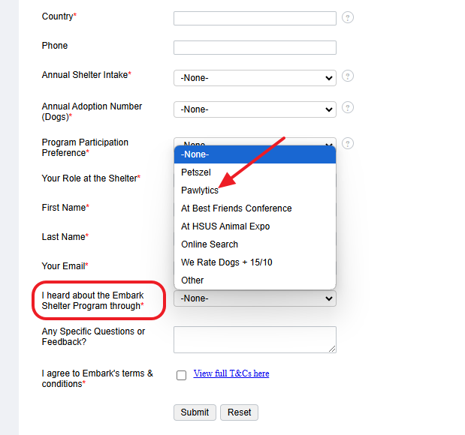
Task: Choose Other in the dropdown list
Action: pos(255,280)
